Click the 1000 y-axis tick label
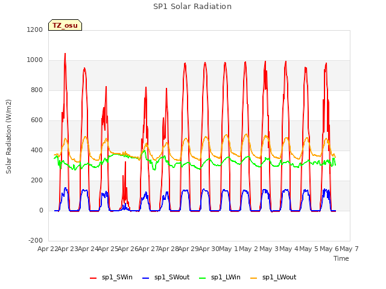 35,60
